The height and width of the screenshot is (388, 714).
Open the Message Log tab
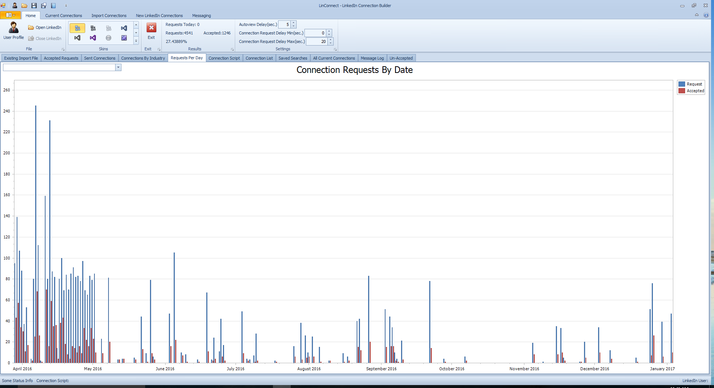point(372,58)
